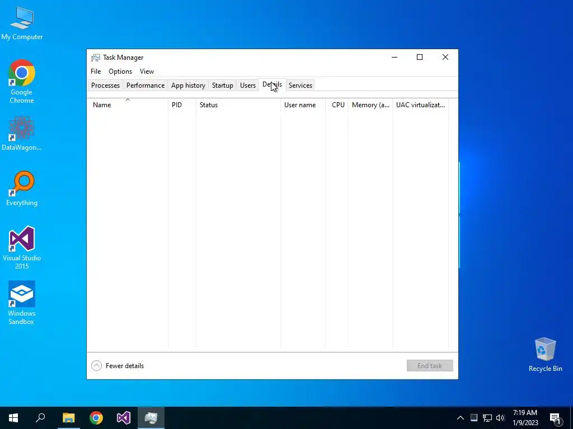Open the View menu in Task Manager

pos(147,71)
